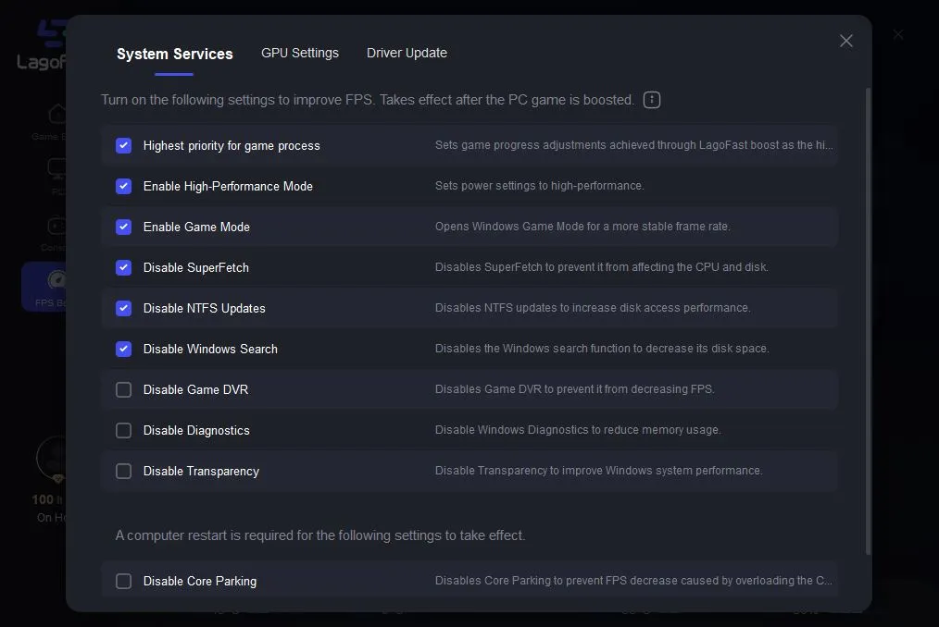Image resolution: width=939 pixels, height=627 pixels.
Task: Open the Console boost sidebar icon
Action: coord(56,227)
